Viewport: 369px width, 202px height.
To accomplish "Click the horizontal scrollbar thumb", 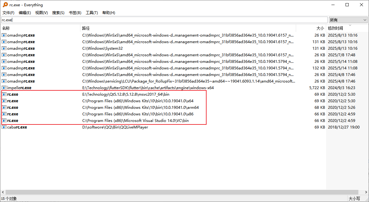I will pos(182,192).
